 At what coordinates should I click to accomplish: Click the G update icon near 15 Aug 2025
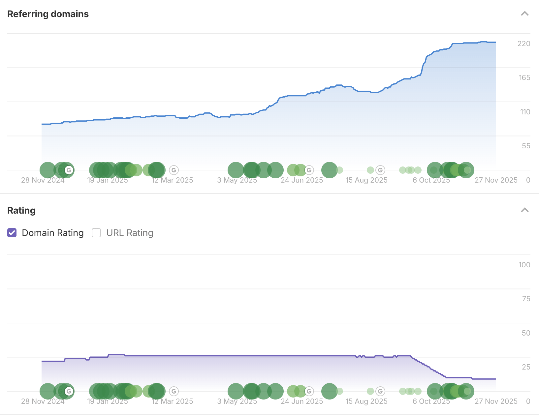(x=380, y=170)
